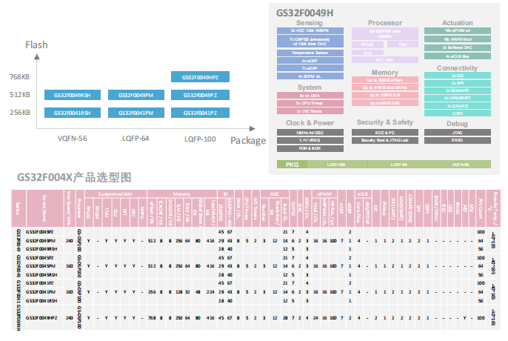Select the Up to 416KB total SRAM block

385,87
